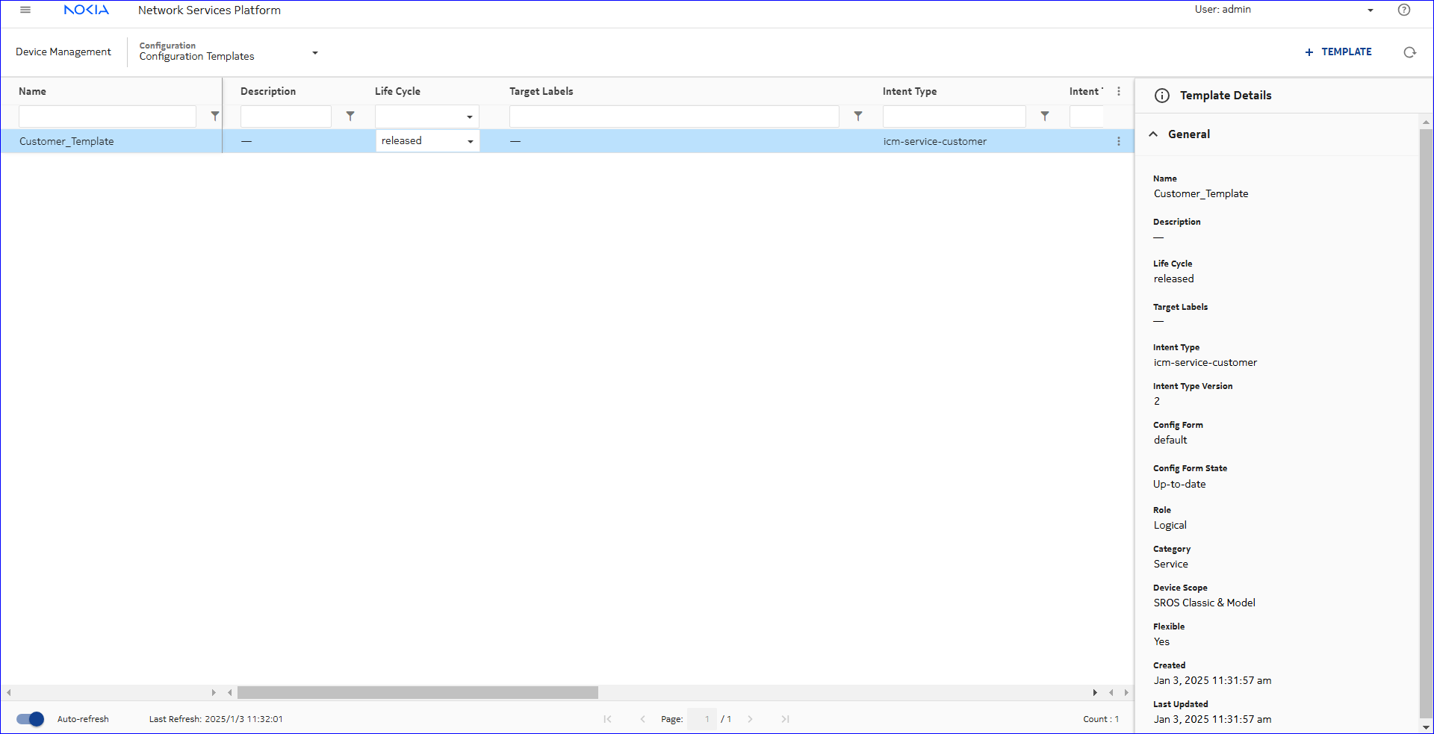Click the Description column filter icon
1434x734 pixels.
[350, 116]
